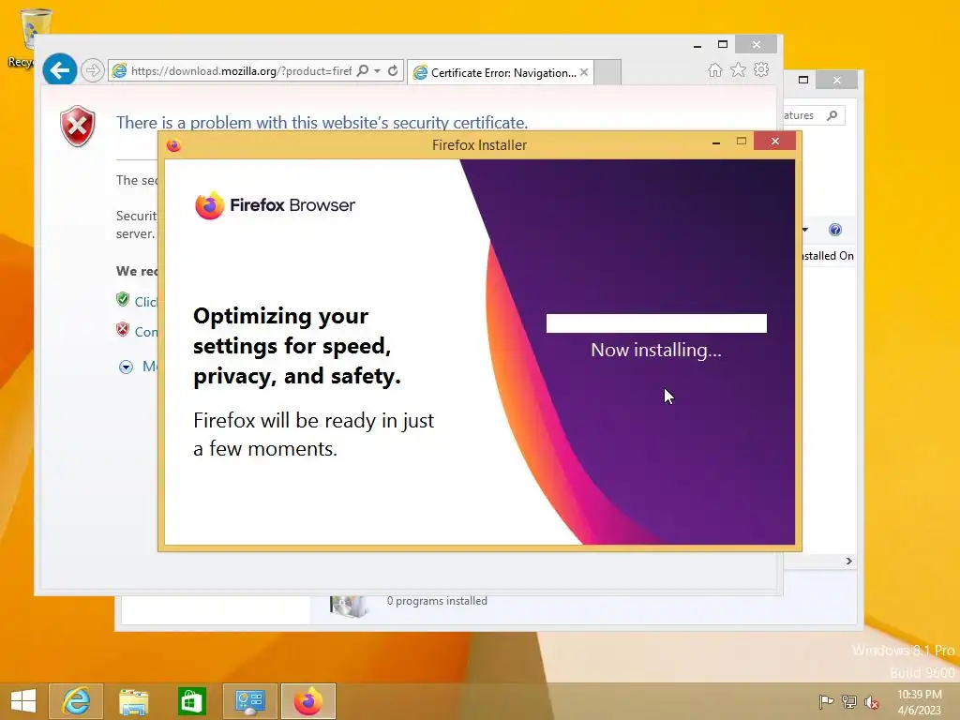This screenshot has height=720, width=960.
Task: Open a new tab in Internet Explorer
Action: (607, 72)
